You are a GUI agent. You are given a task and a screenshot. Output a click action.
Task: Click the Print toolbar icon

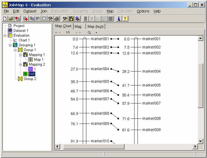click(57, 19)
